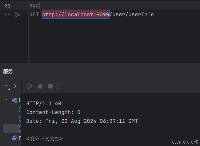
Task: Collapse the HTTP Request tree node chevron
Action: click(x=6, y=100)
